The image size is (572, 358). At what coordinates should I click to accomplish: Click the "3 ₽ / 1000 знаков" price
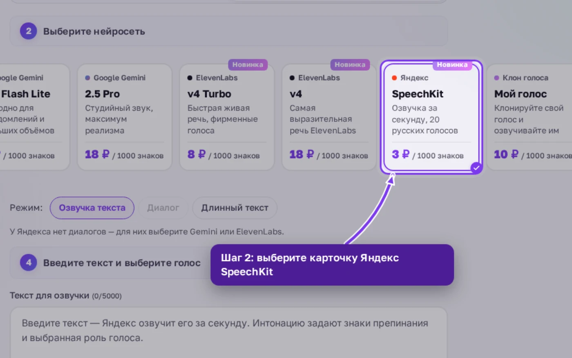click(x=428, y=155)
